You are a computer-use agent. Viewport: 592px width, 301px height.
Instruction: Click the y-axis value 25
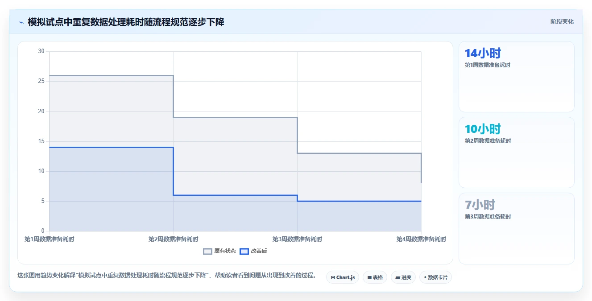pos(41,81)
